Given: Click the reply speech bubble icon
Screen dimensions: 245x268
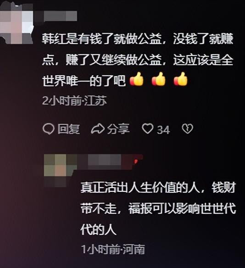Looking at the screenshot, I should [x=48, y=129].
